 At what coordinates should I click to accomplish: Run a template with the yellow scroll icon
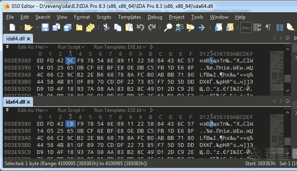[x=230, y=27]
